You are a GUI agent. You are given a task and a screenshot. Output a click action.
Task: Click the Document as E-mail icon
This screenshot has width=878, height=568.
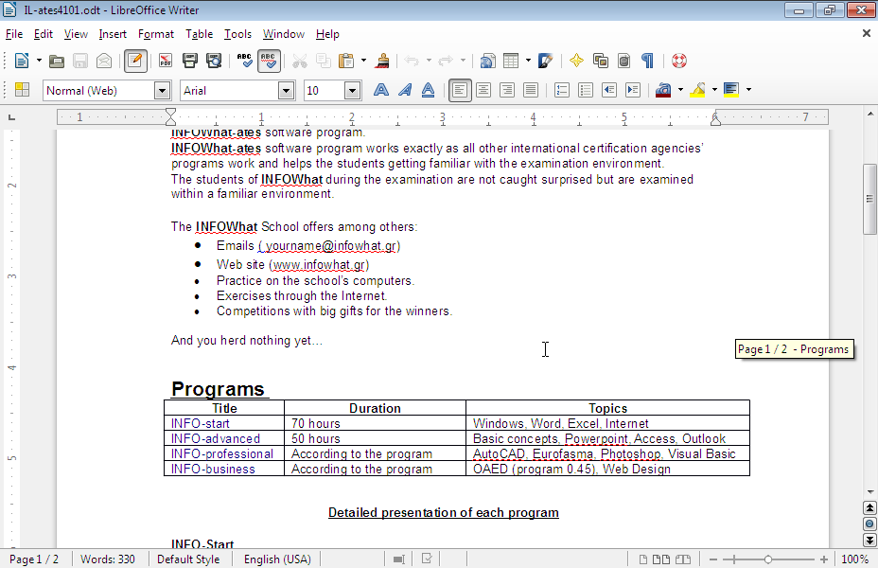[103, 61]
